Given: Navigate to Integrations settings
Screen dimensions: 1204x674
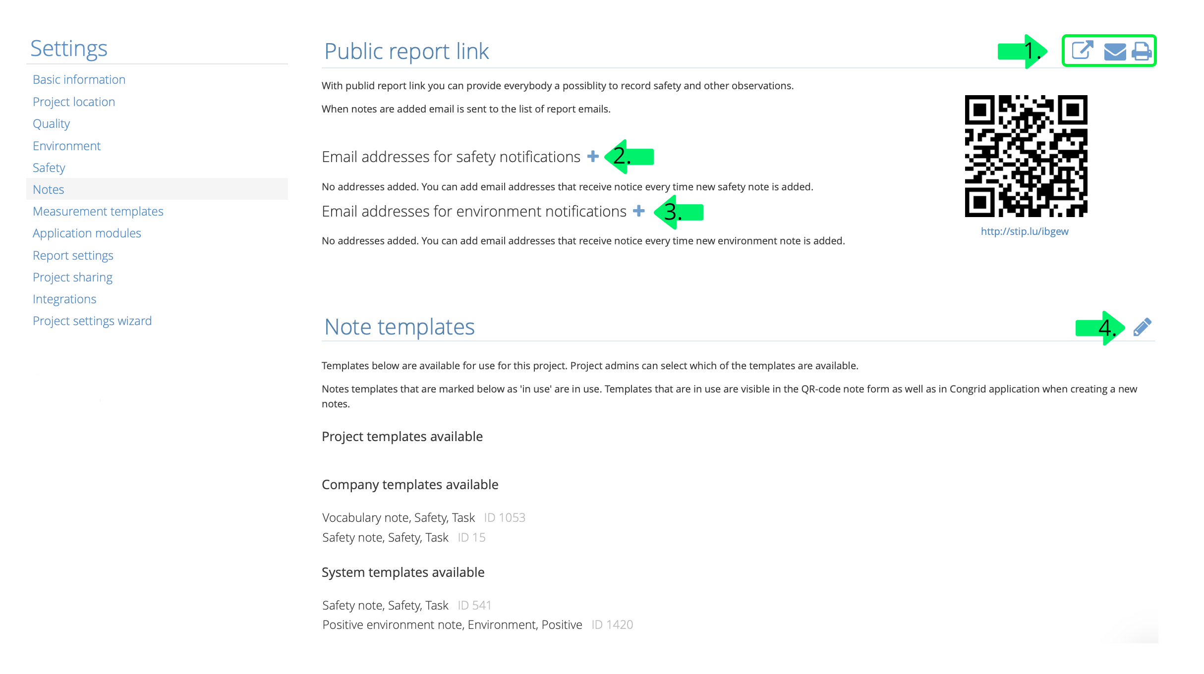Looking at the screenshot, I should pyautogui.click(x=64, y=299).
